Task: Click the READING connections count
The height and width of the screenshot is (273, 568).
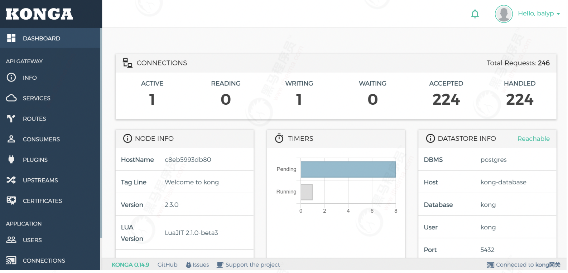Action: pyautogui.click(x=226, y=99)
